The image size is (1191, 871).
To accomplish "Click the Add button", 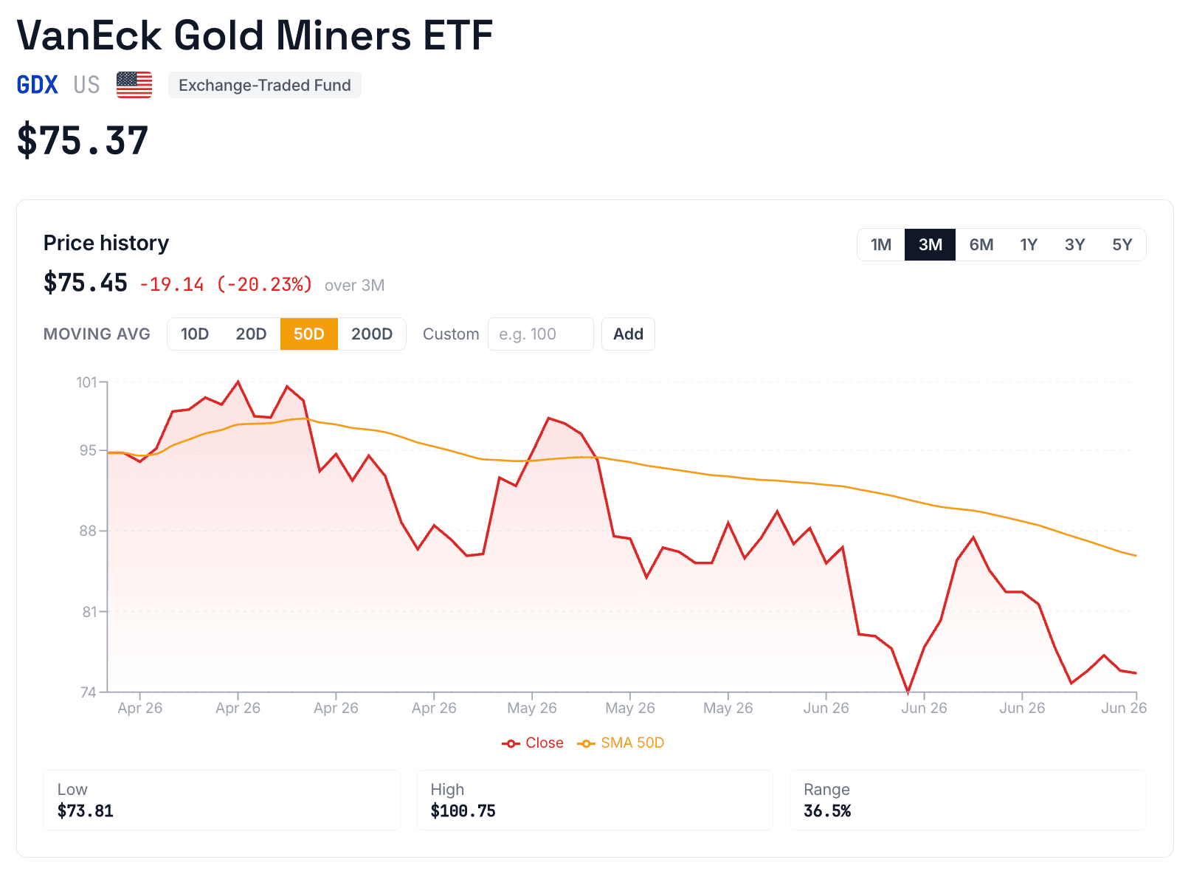I will tap(628, 334).
